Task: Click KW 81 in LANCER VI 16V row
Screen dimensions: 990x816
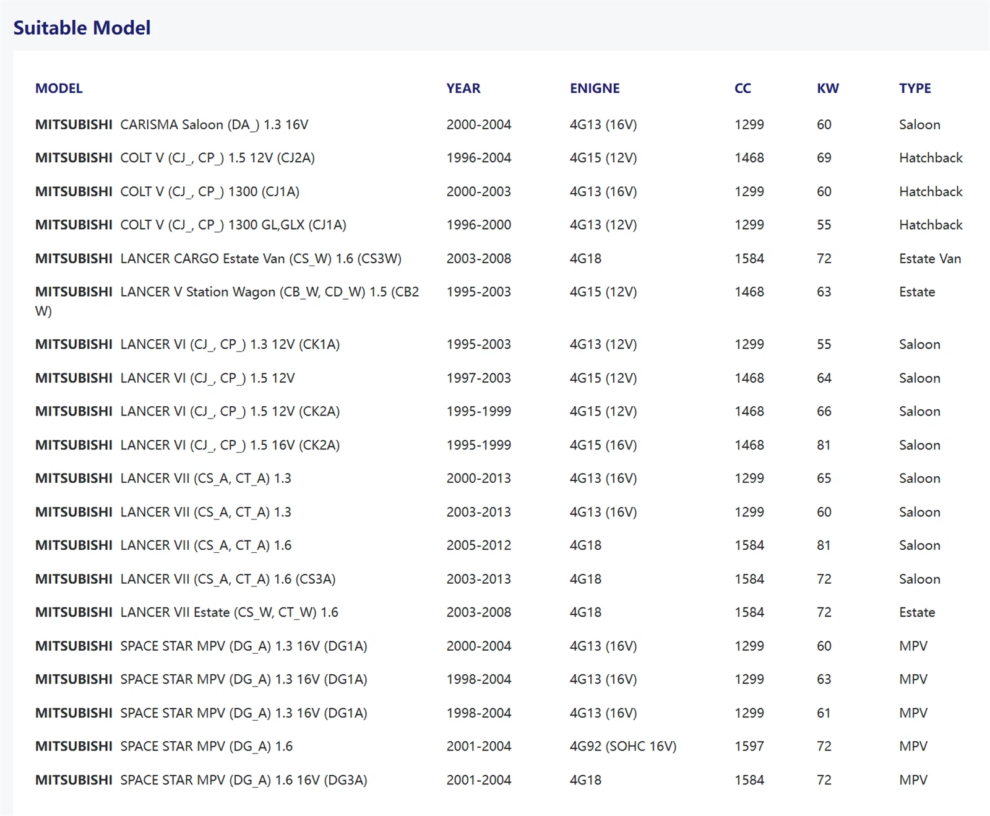Action: pos(824,445)
